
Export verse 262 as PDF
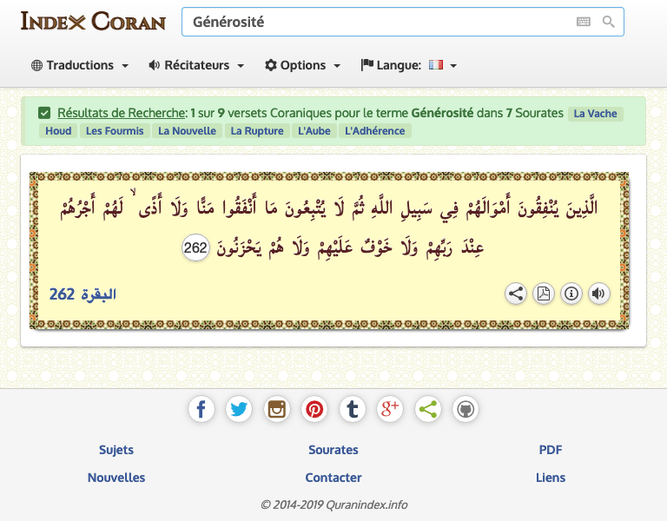click(544, 293)
